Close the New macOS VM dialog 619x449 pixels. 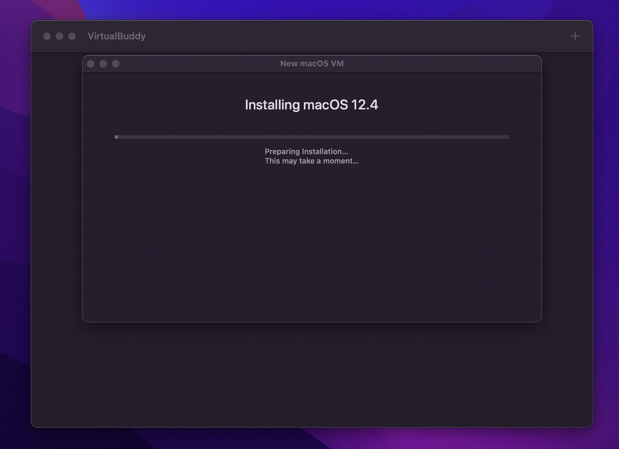click(90, 63)
